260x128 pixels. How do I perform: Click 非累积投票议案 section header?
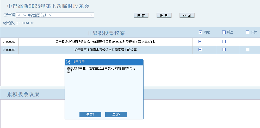106,33
